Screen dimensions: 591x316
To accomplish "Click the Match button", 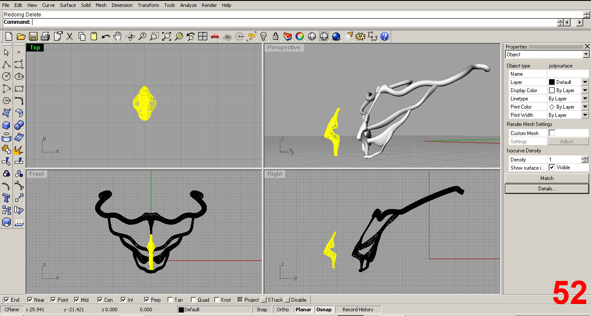I will [x=547, y=178].
